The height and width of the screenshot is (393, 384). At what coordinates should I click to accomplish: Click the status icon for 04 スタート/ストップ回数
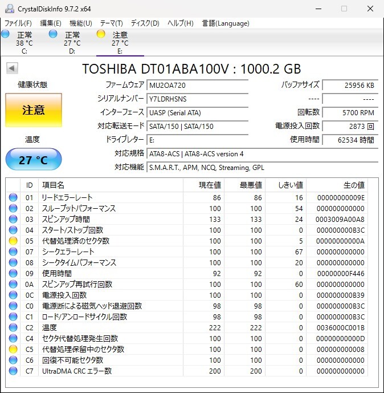tap(13, 230)
